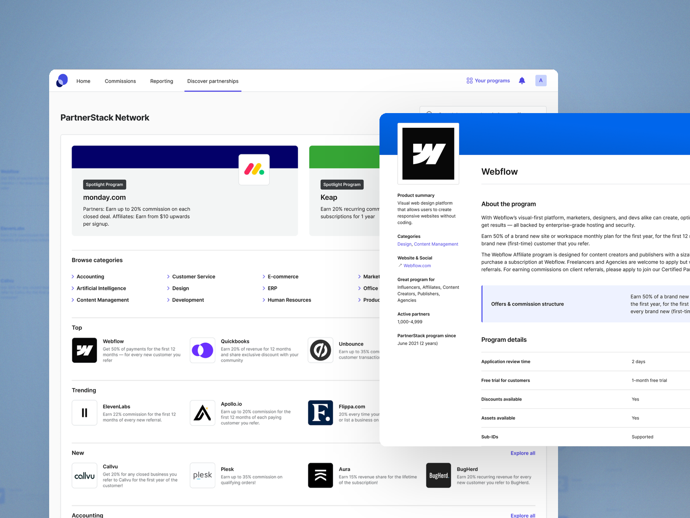Click the Webflow logo in Top list
The height and width of the screenshot is (518, 690).
pos(85,350)
